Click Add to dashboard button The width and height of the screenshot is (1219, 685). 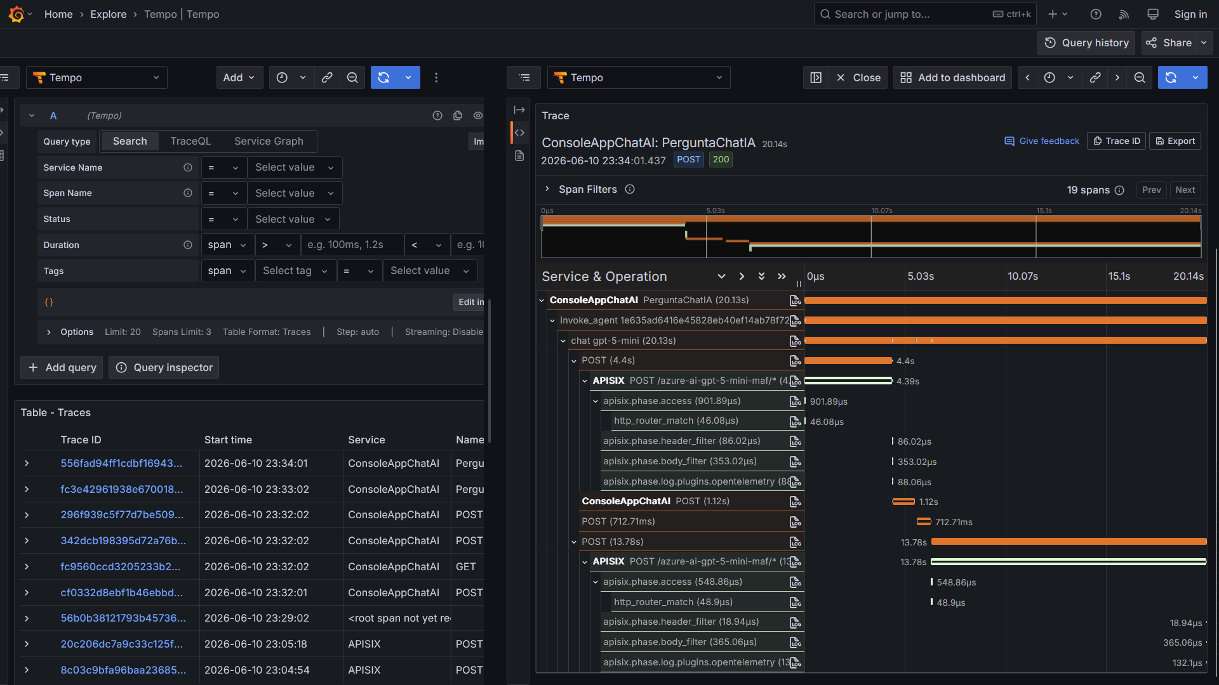(953, 77)
